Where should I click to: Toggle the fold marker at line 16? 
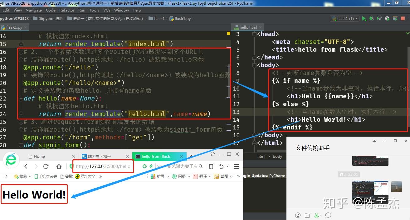coord(21,52)
